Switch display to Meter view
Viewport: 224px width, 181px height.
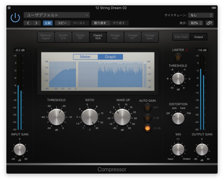tap(85, 57)
